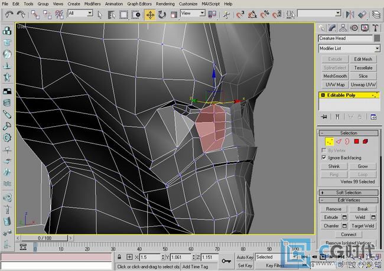The width and height of the screenshot is (384, 271).
Task: Click the Pin Stack icon
Action: pyautogui.click(x=324, y=117)
